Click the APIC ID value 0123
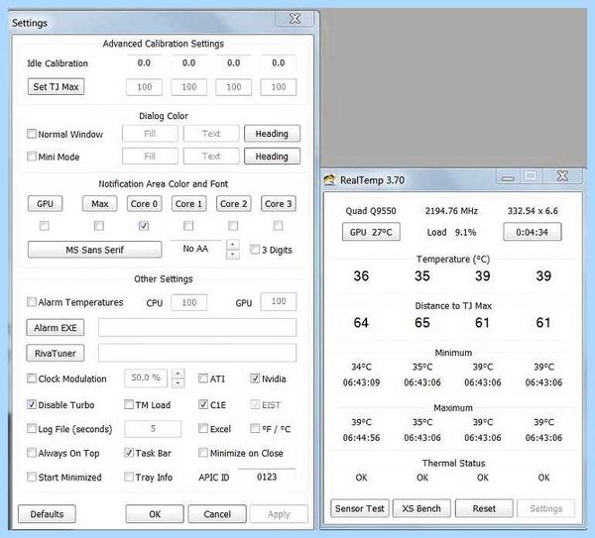 click(267, 477)
